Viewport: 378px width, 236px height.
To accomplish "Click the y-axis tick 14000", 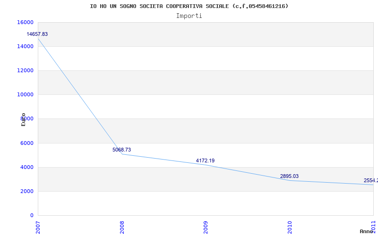I will click(25, 46).
